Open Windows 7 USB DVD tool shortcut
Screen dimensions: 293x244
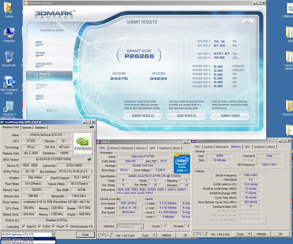[x=9, y=110]
